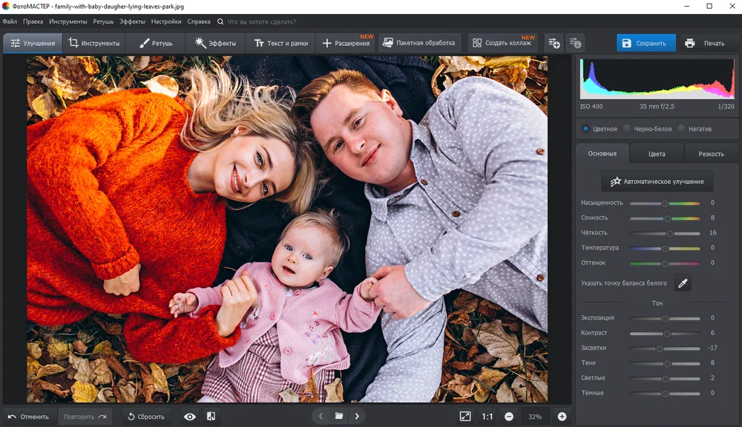The width and height of the screenshot is (742, 427).
Task: Select the Черно-белое radio button
Action: click(x=627, y=129)
